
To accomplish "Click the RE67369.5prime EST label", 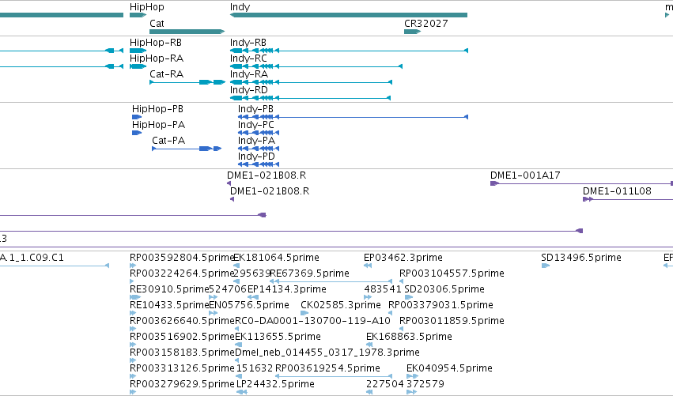I will click(x=309, y=273).
